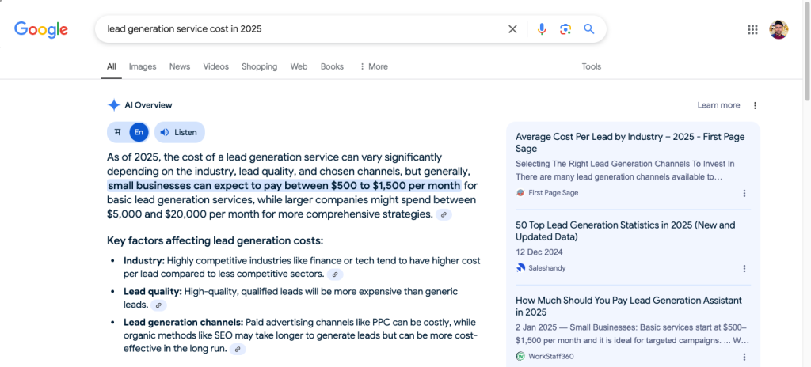
Task: Open source link icon for Lead generation channels bullet
Action: [238, 349]
